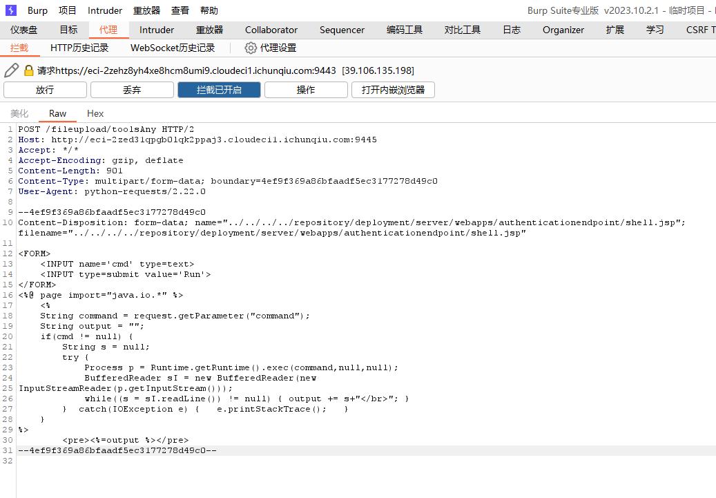Open the 查看 menu
This screenshot has width=716, height=498.
pos(180,10)
